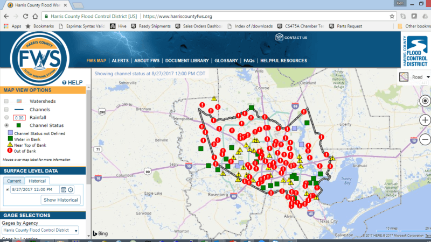
Task: Open the Apps grid in bookmarks bar
Action: [x=12, y=26]
